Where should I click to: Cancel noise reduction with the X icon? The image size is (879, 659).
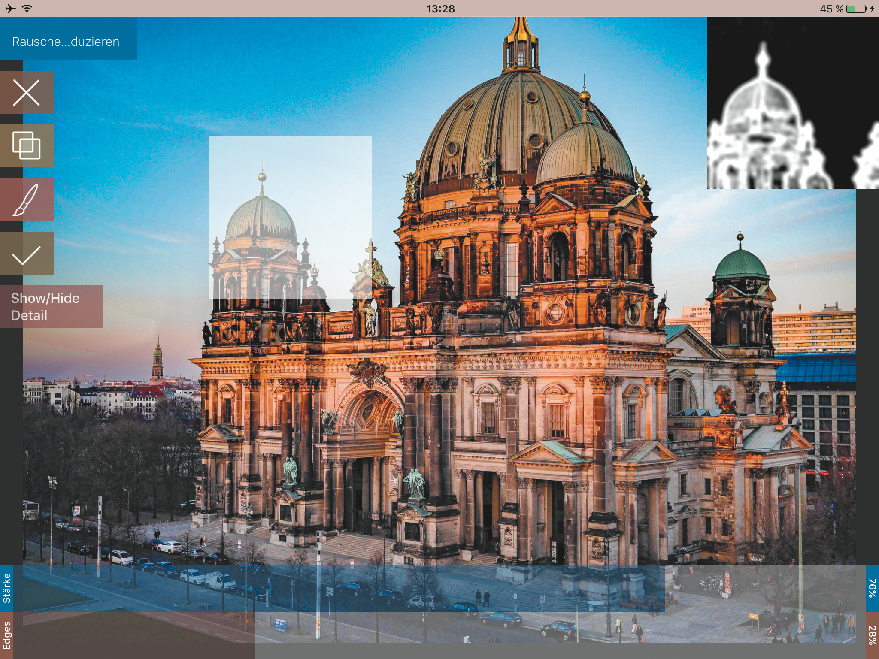point(27,92)
